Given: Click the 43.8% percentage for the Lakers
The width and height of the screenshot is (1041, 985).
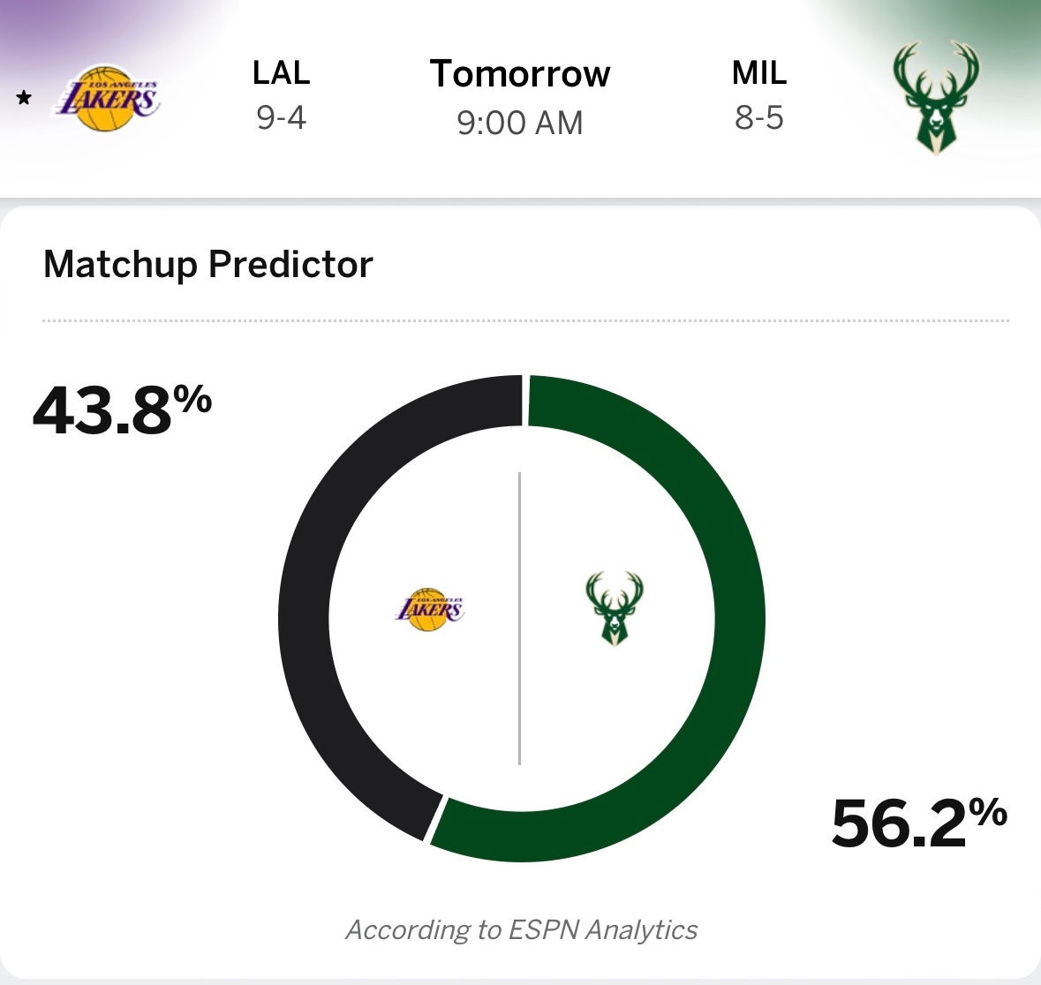Looking at the screenshot, I should tap(124, 409).
